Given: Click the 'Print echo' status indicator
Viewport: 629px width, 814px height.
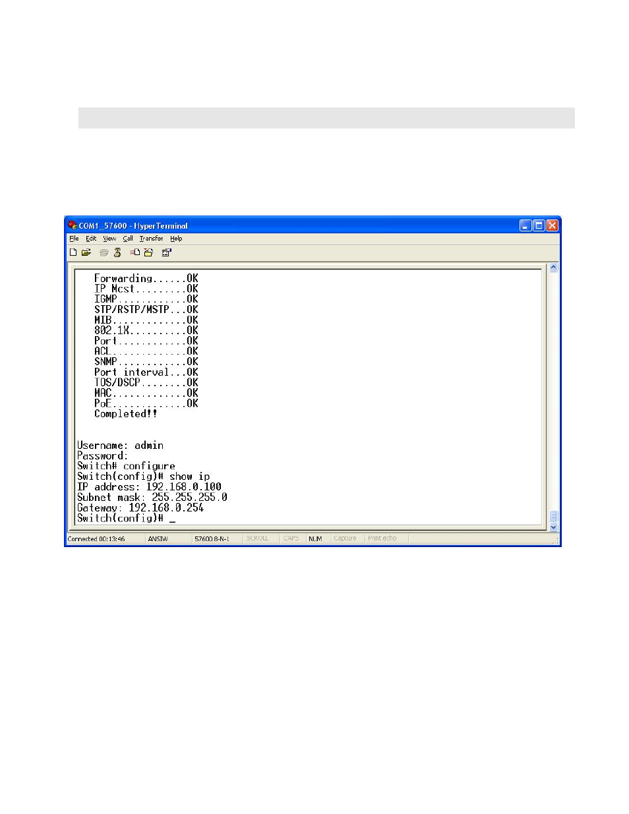Looking at the screenshot, I should point(382,538).
